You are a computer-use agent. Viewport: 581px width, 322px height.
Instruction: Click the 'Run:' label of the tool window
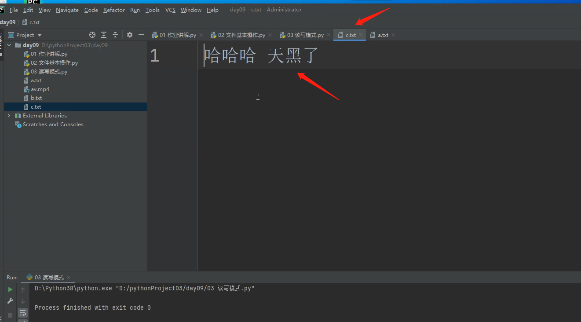pyautogui.click(x=12, y=278)
